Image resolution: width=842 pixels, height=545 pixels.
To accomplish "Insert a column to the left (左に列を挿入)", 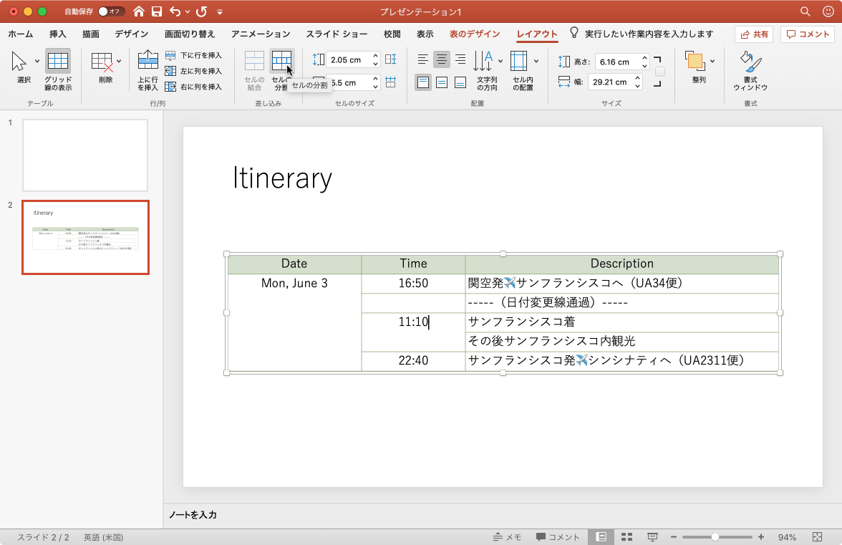I will (x=193, y=71).
